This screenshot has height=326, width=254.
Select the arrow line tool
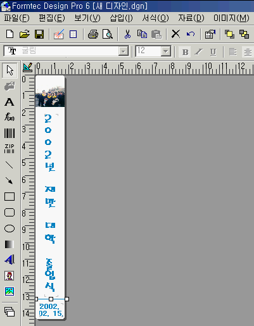tap(10, 180)
